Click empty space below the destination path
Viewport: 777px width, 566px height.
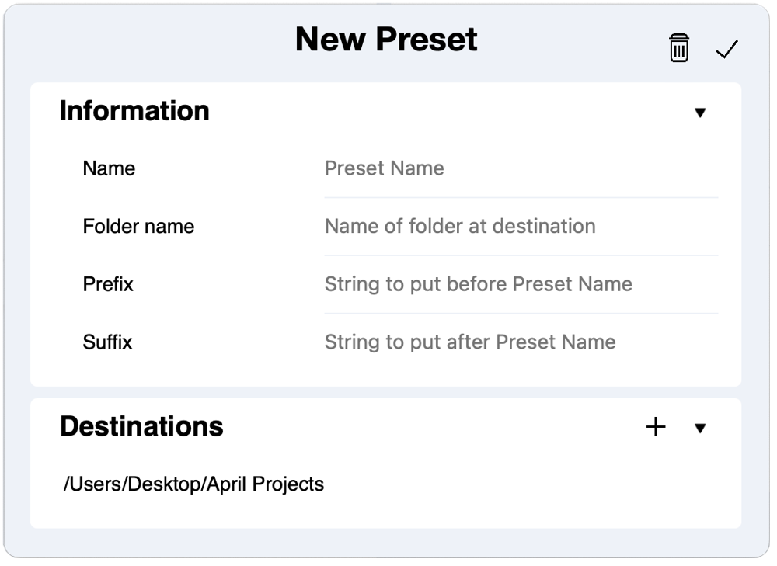pos(385,512)
